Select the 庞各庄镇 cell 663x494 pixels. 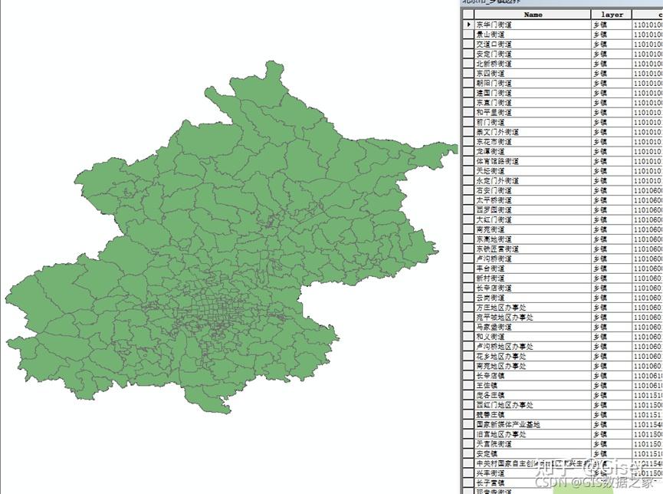pos(533,395)
